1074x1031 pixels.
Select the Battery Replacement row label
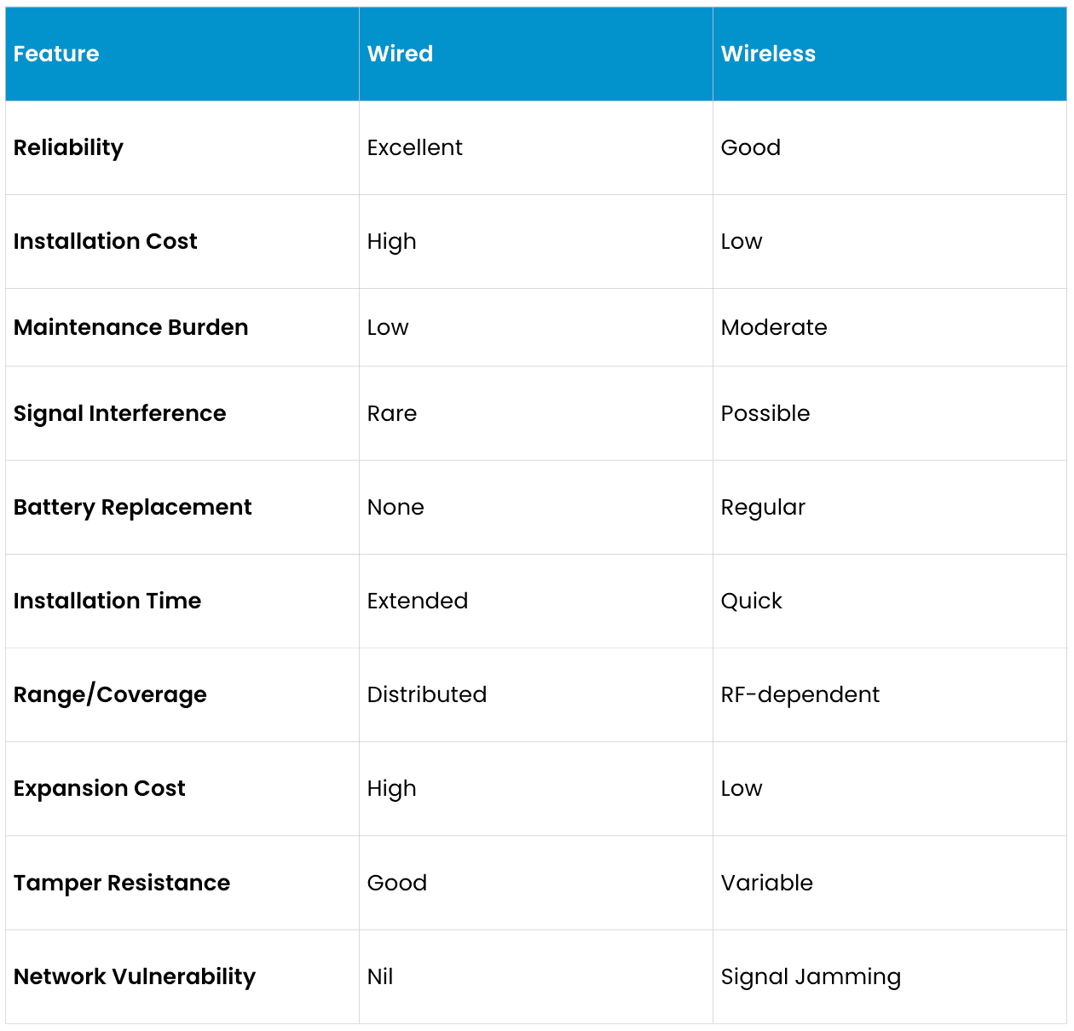[x=132, y=507]
